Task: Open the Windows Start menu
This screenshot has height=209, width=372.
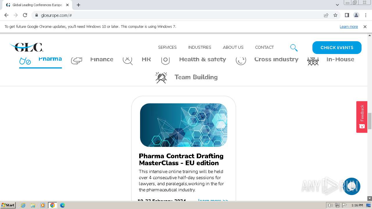Action: [8, 205]
